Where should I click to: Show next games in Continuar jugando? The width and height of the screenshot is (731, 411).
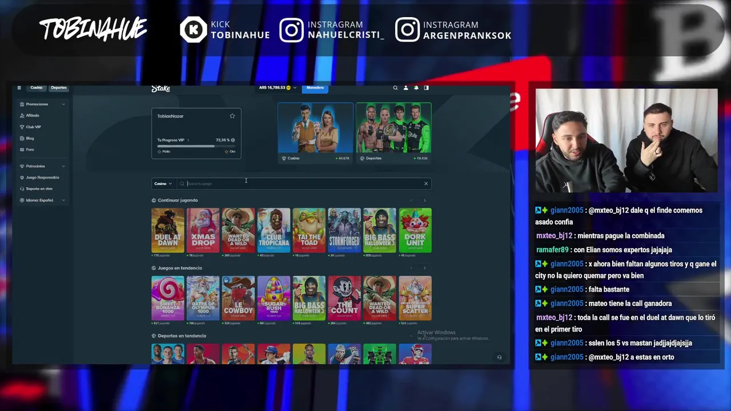pos(424,200)
